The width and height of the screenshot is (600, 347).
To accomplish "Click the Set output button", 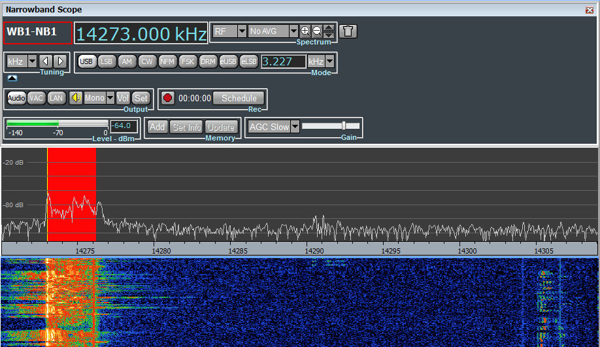I will [x=141, y=98].
